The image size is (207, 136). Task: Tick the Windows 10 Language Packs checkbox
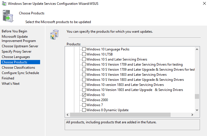(x=84, y=49)
